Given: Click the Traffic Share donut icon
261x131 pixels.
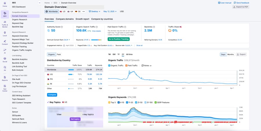Looking at the screenshot, I should (x=170, y=30).
